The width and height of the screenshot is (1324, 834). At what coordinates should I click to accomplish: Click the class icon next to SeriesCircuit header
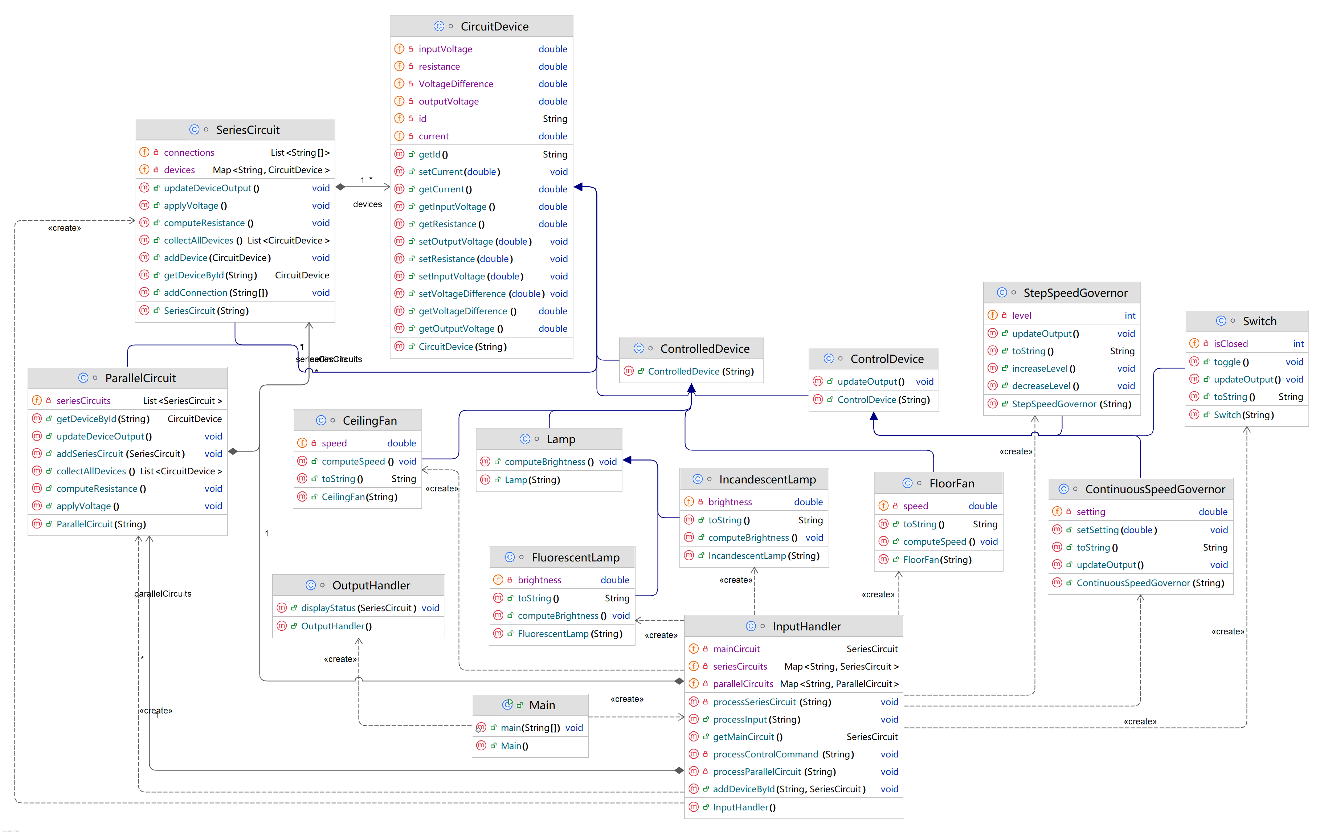click(194, 130)
